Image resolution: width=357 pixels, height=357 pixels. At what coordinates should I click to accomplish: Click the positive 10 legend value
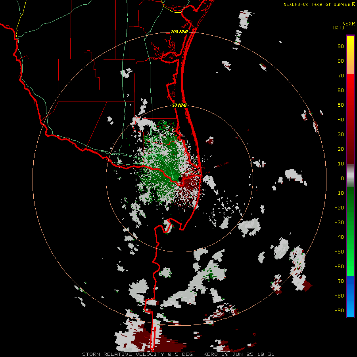click(x=341, y=164)
